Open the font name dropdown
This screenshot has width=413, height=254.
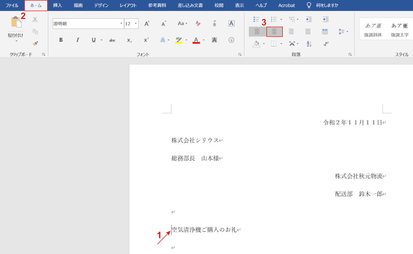click(x=121, y=23)
